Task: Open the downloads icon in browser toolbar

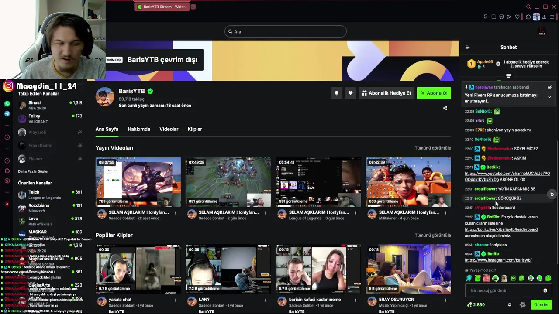Action: tap(545, 17)
